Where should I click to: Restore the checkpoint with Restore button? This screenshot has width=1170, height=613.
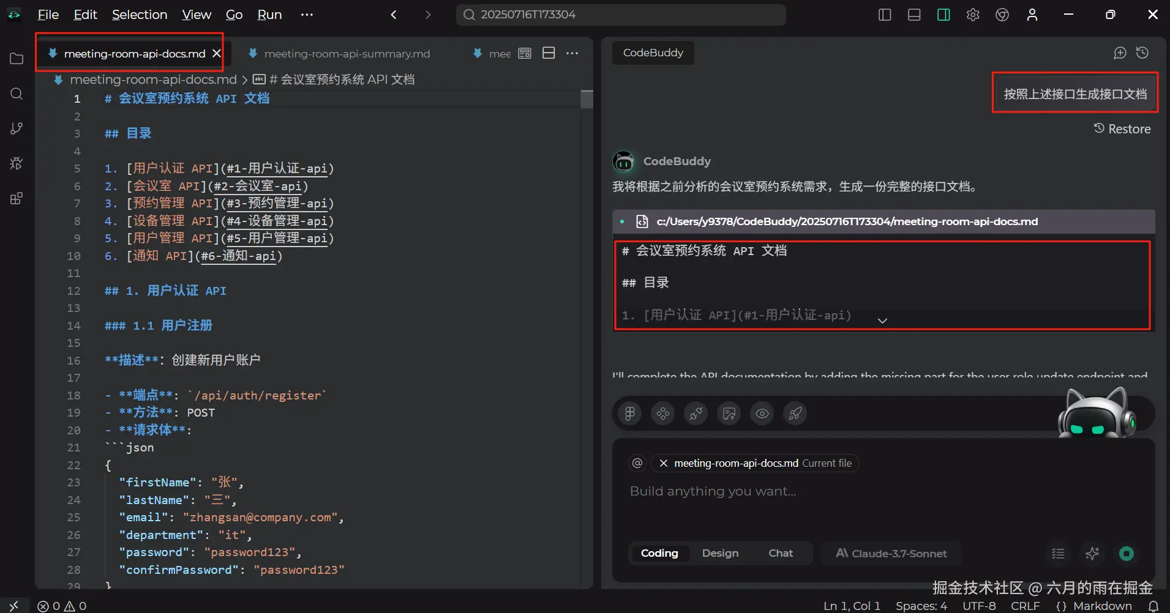1122,129
